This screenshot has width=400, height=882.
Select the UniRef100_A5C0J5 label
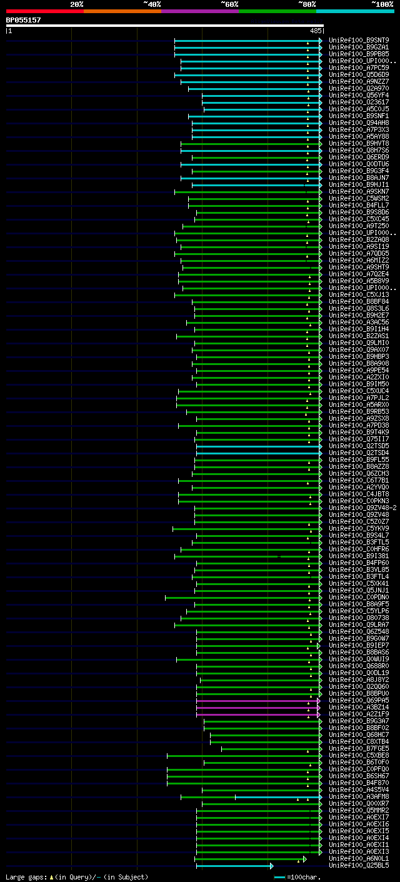click(359, 109)
